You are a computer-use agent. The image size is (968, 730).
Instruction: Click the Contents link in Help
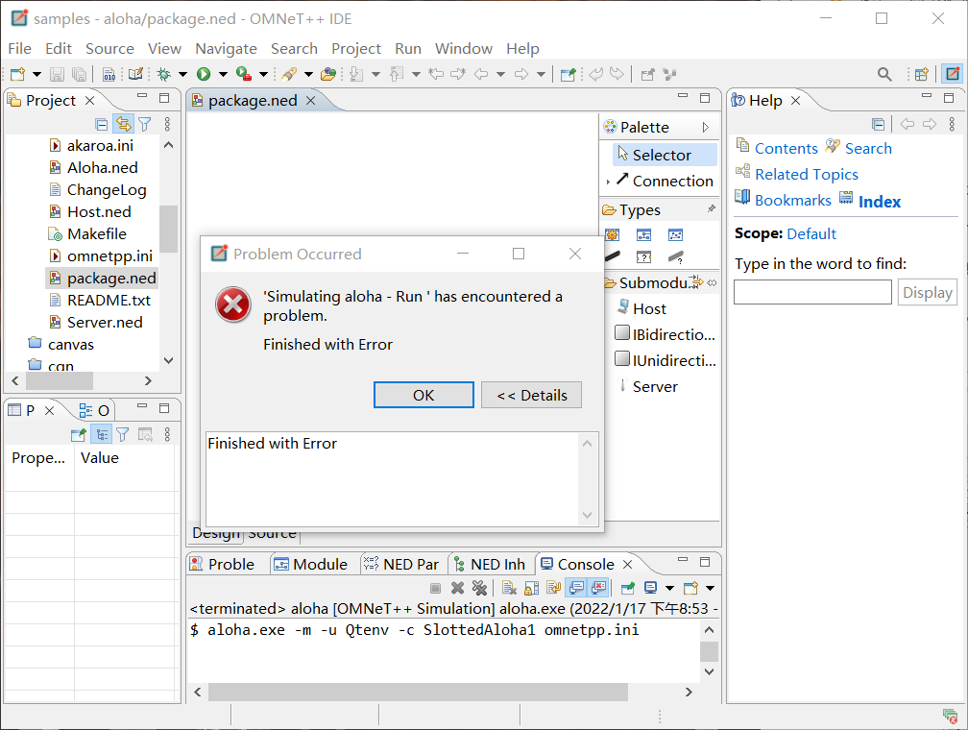[786, 148]
